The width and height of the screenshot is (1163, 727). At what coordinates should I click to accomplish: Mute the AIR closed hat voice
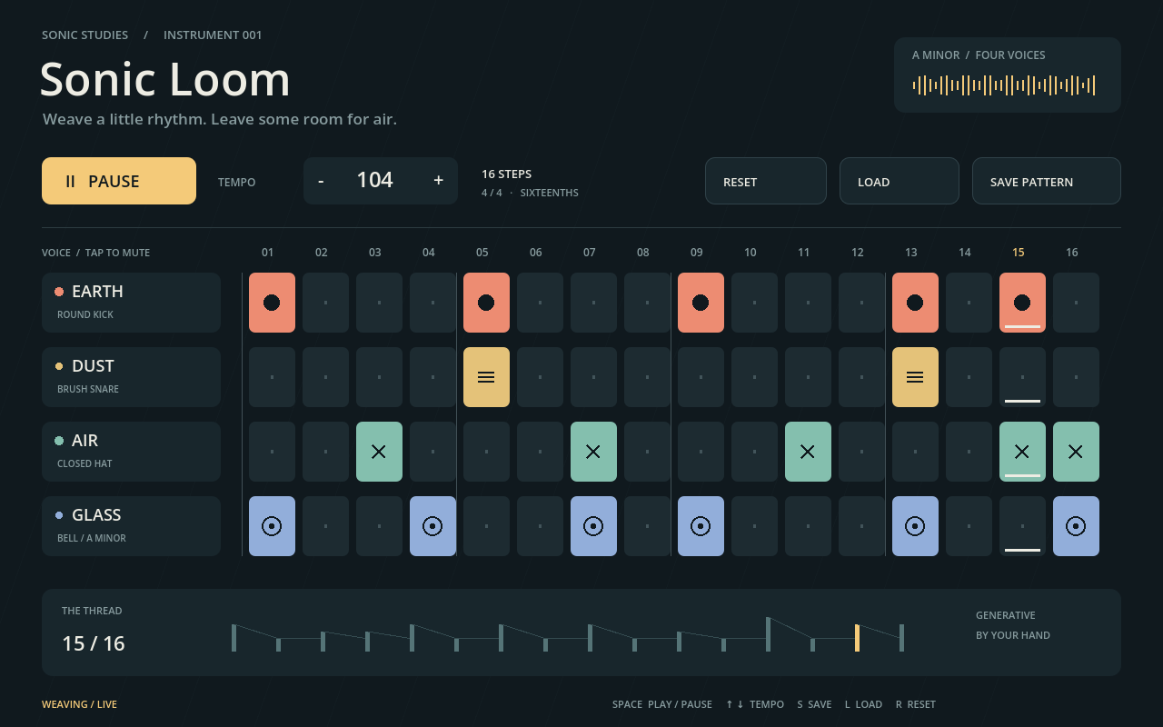[x=131, y=452]
